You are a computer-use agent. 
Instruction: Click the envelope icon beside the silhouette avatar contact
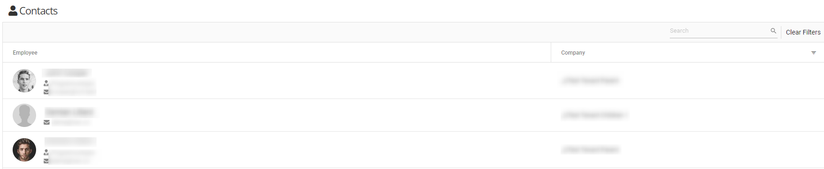click(x=46, y=122)
